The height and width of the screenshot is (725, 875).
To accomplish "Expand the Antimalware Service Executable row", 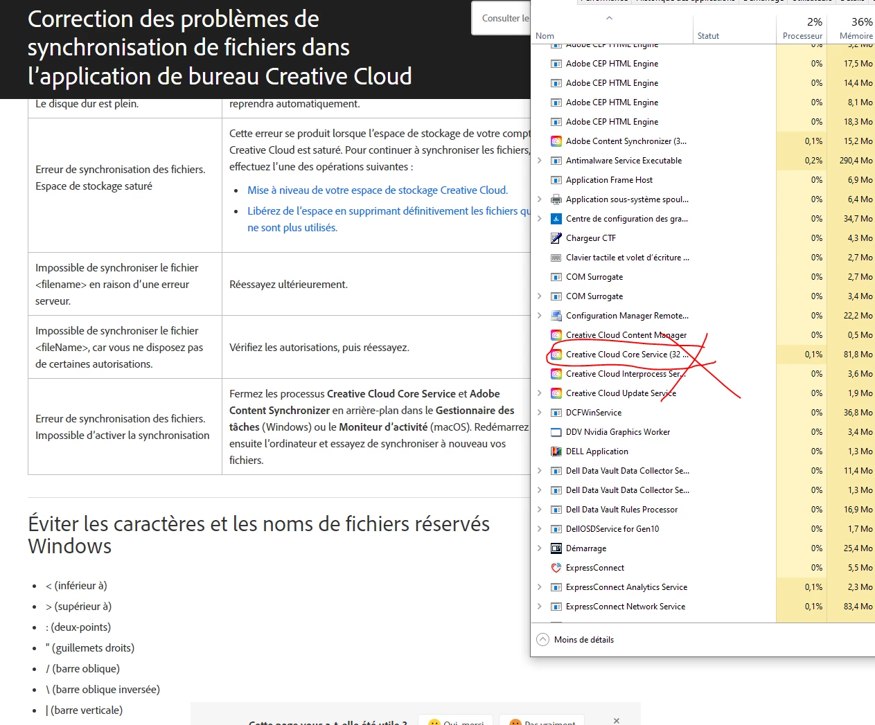I will pos(539,161).
